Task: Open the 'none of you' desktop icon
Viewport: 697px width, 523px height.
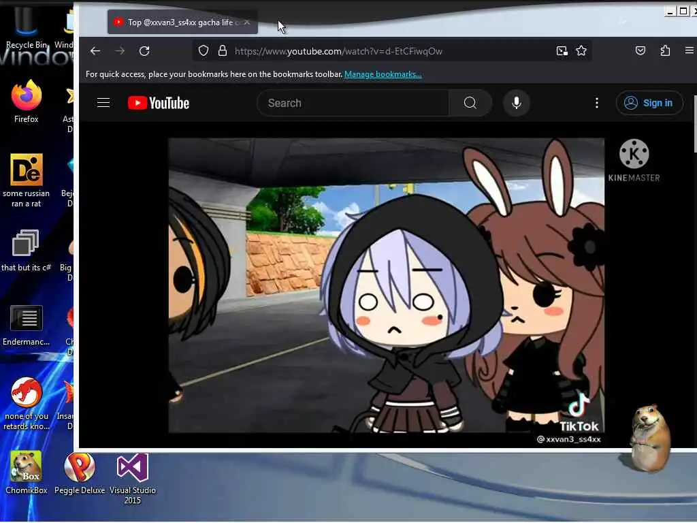Action: (27, 404)
